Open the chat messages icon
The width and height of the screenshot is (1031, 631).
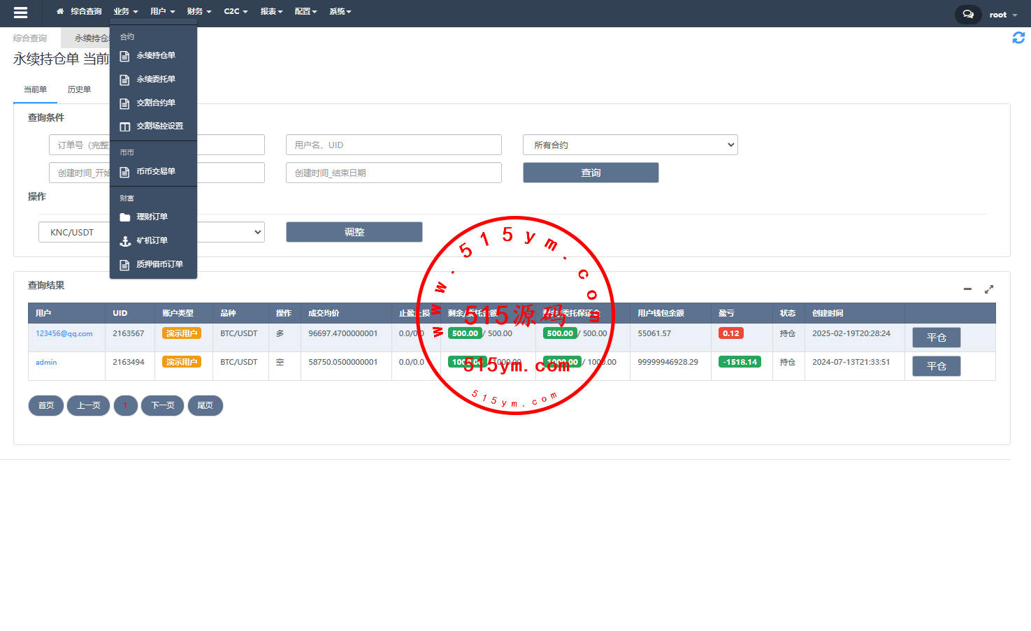pyautogui.click(x=967, y=14)
